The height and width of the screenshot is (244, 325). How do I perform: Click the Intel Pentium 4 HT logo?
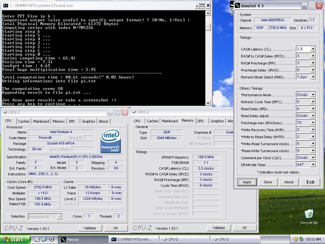tap(110, 141)
